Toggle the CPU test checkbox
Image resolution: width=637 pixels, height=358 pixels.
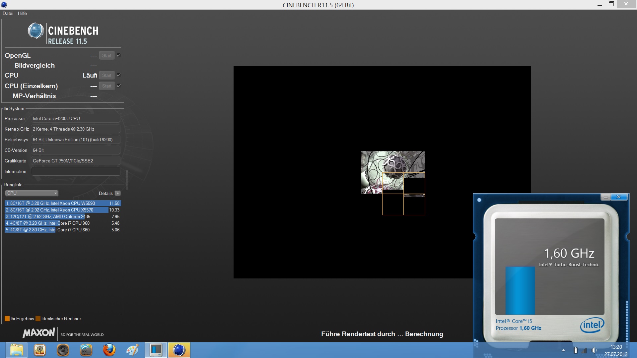pos(119,75)
